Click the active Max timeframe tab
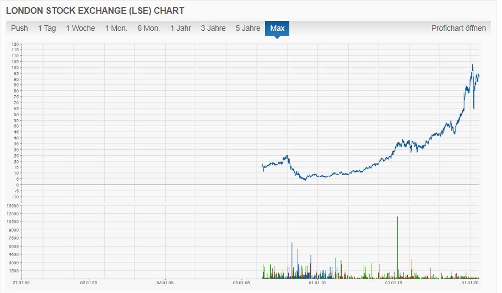 pyautogui.click(x=277, y=28)
